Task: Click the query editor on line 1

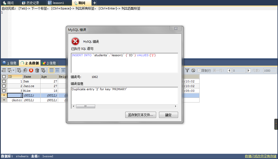Action: tap(145, 12)
